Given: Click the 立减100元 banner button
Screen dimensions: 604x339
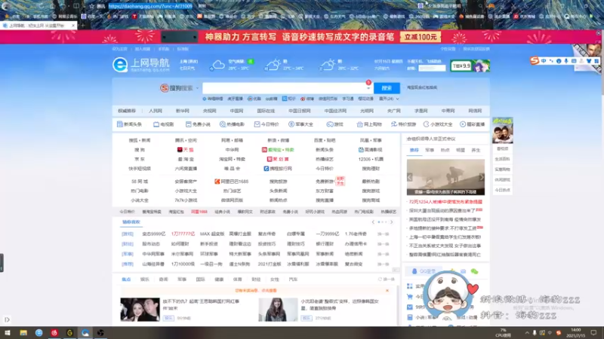Looking at the screenshot, I should (421, 37).
